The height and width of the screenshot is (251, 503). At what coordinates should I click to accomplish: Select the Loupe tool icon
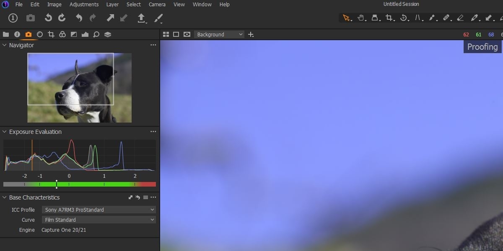tap(375, 18)
